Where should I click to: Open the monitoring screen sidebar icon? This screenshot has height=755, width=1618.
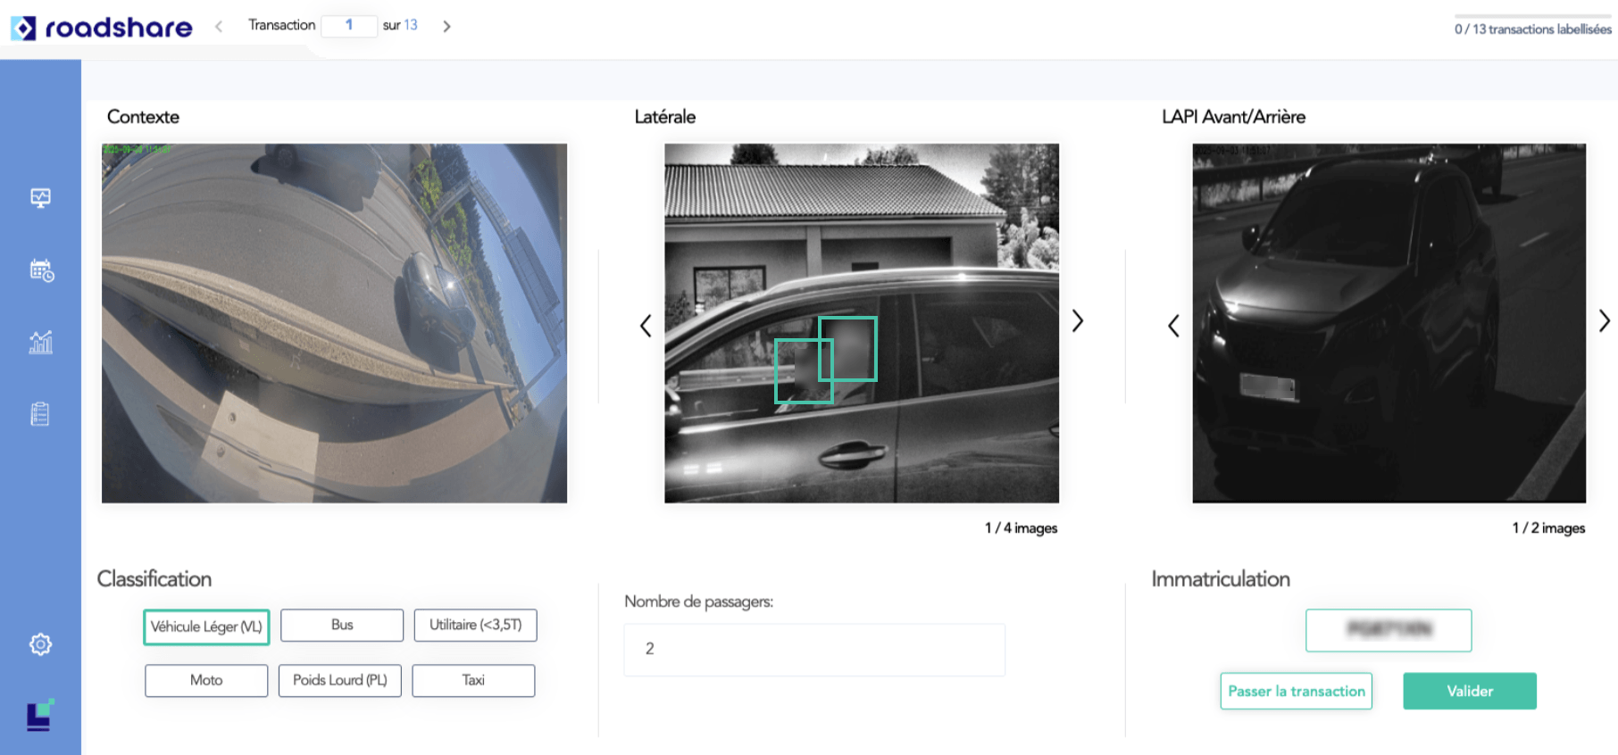tap(40, 197)
